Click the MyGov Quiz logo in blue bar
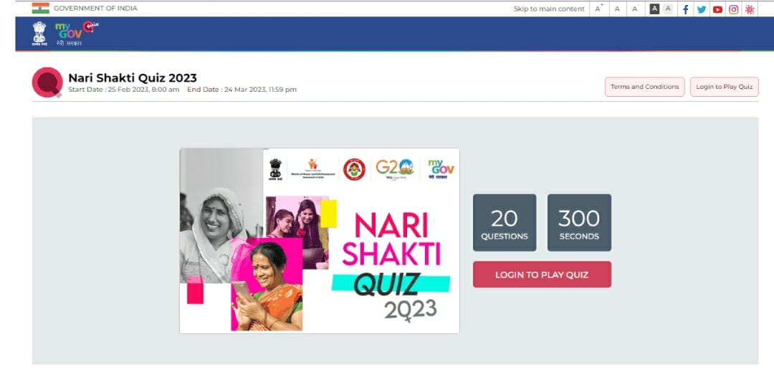Image resolution: width=774 pixels, height=372 pixels. [x=76, y=34]
